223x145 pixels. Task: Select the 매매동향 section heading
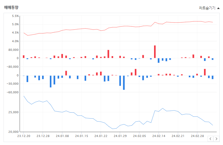point(11,7)
